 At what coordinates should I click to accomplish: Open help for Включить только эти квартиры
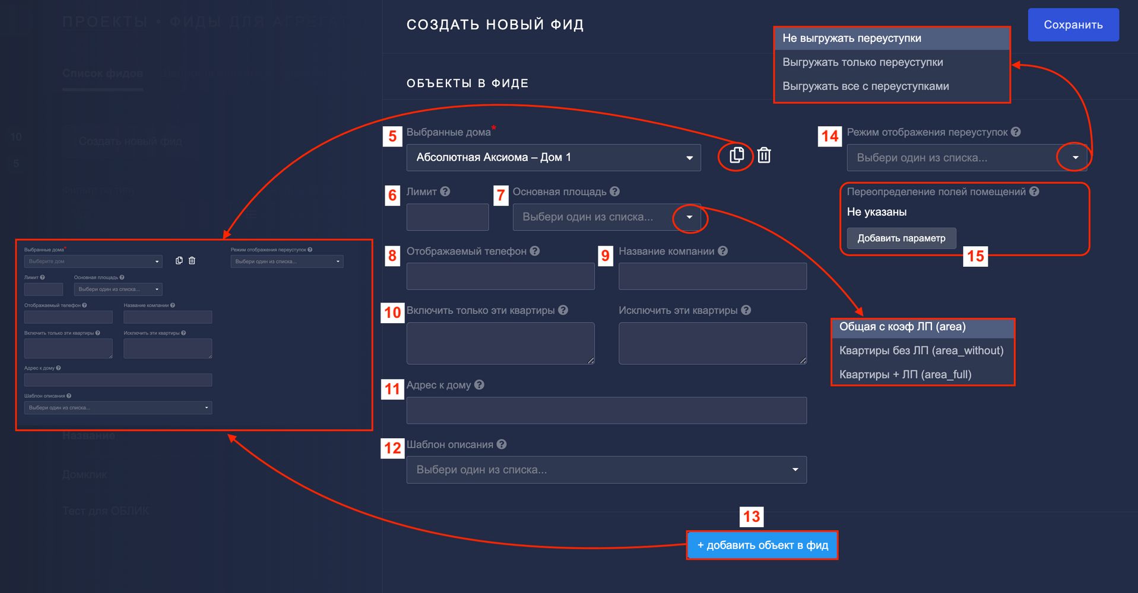pos(563,310)
